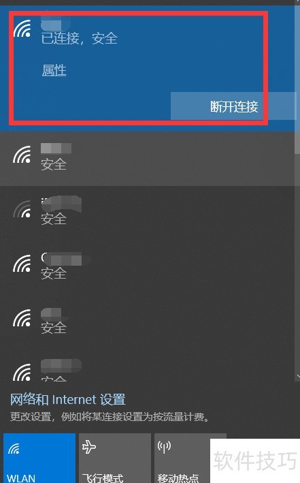The width and height of the screenshot is (300, 483).
Task: Click the hotspot antenna icon on 移动热点 tile
Action: [x=164, y=447]
